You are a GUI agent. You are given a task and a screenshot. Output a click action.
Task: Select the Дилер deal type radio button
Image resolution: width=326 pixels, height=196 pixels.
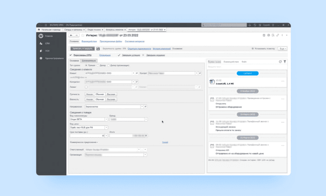(x=98, y=66)
